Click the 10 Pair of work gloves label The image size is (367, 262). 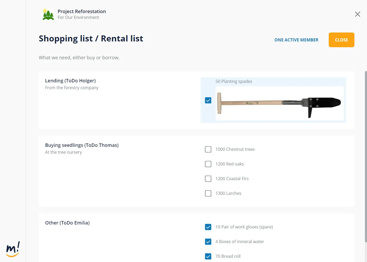244,227
